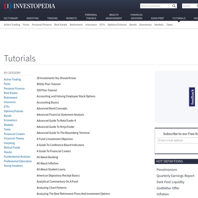198x198 pixels.
Task: Open the All About Inflation tutorial
Action: 48,163
